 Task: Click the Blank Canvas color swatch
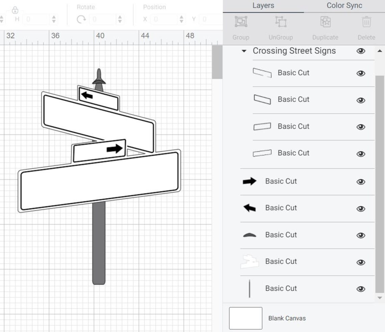(x=246, y=318)
